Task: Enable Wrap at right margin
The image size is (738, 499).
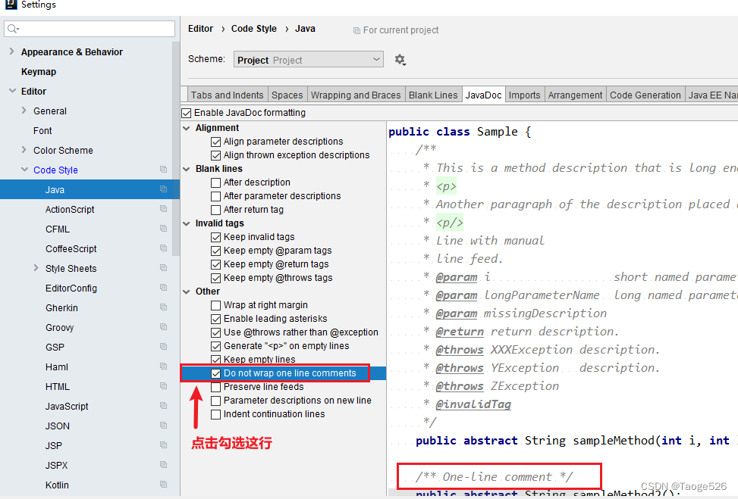Action: coord(216,305)
